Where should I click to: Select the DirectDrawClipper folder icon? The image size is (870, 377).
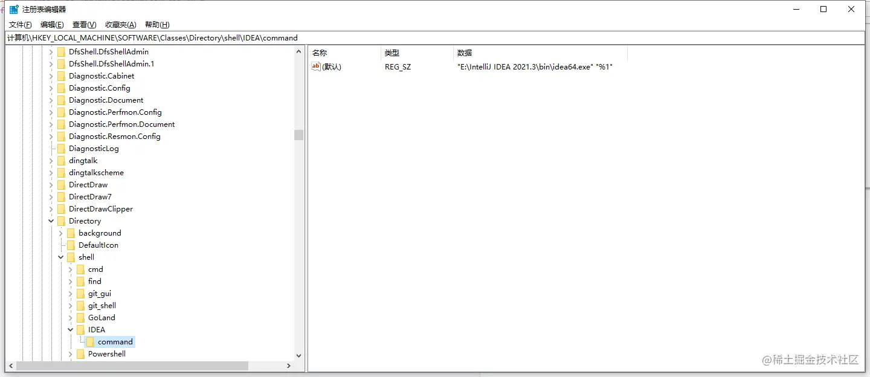(x=61, y=209)
